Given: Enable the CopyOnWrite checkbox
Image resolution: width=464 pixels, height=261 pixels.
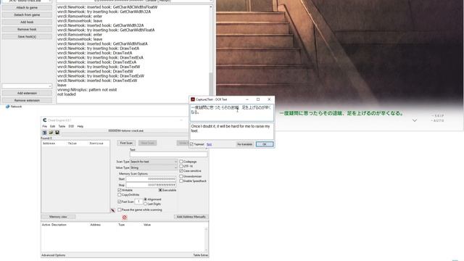Looking at the screenshot, I should pos(120,195).
